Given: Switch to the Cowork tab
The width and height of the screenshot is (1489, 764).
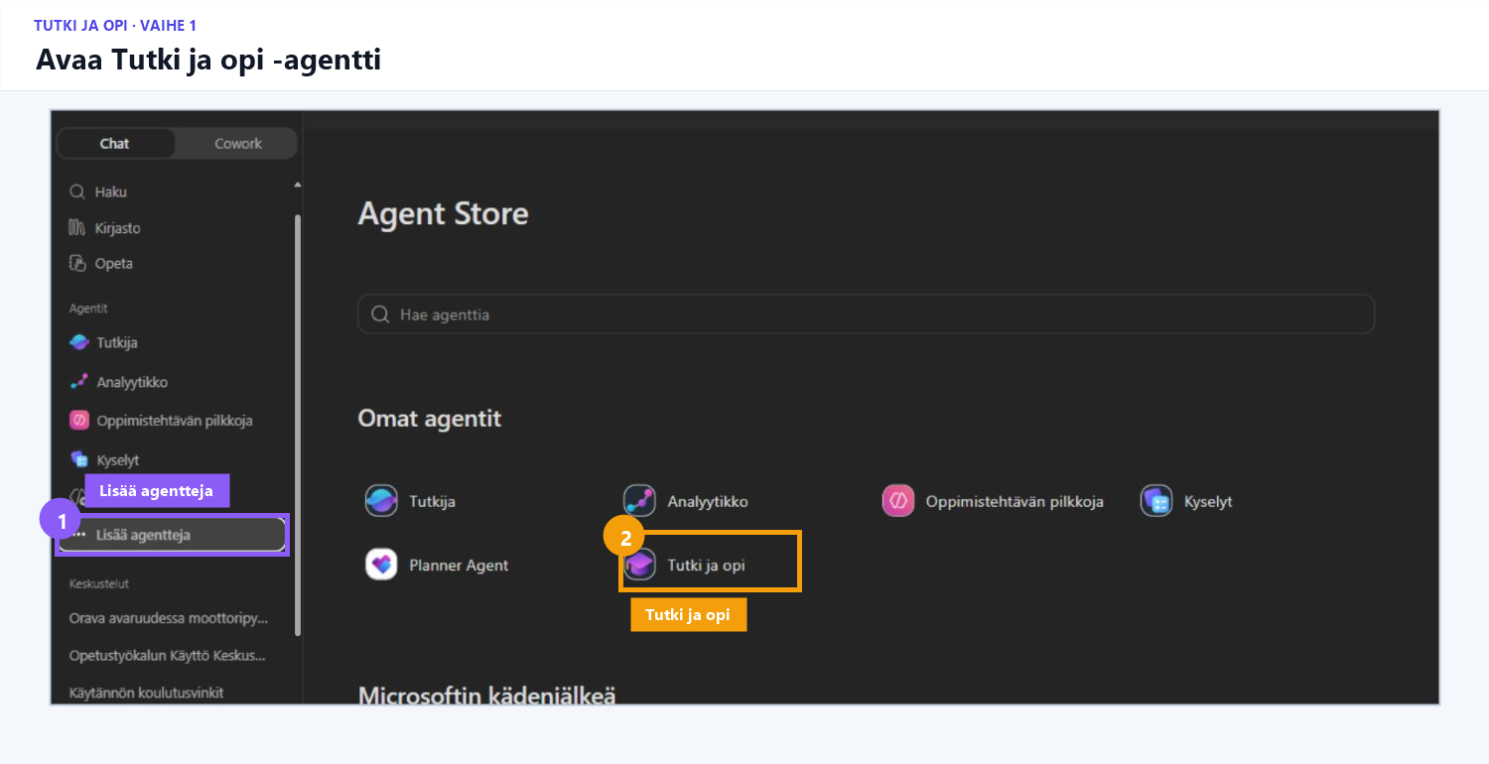Looking at the screenshot, I should tap(238, 144).
